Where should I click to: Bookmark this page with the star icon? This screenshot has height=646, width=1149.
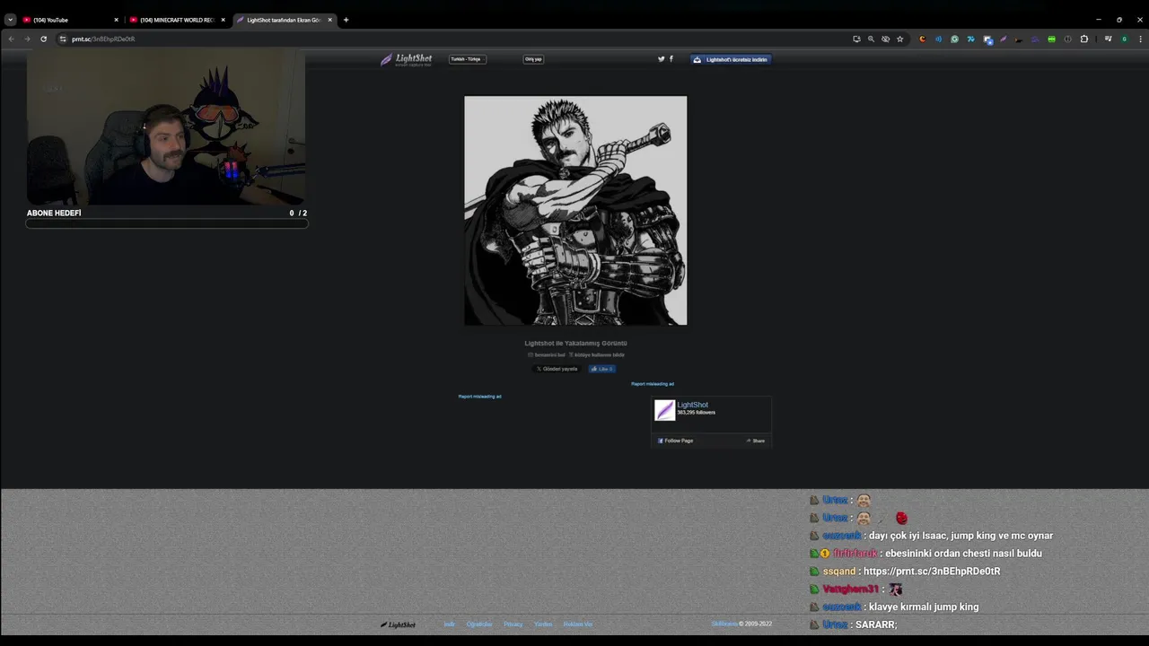(x=899, y=39)
